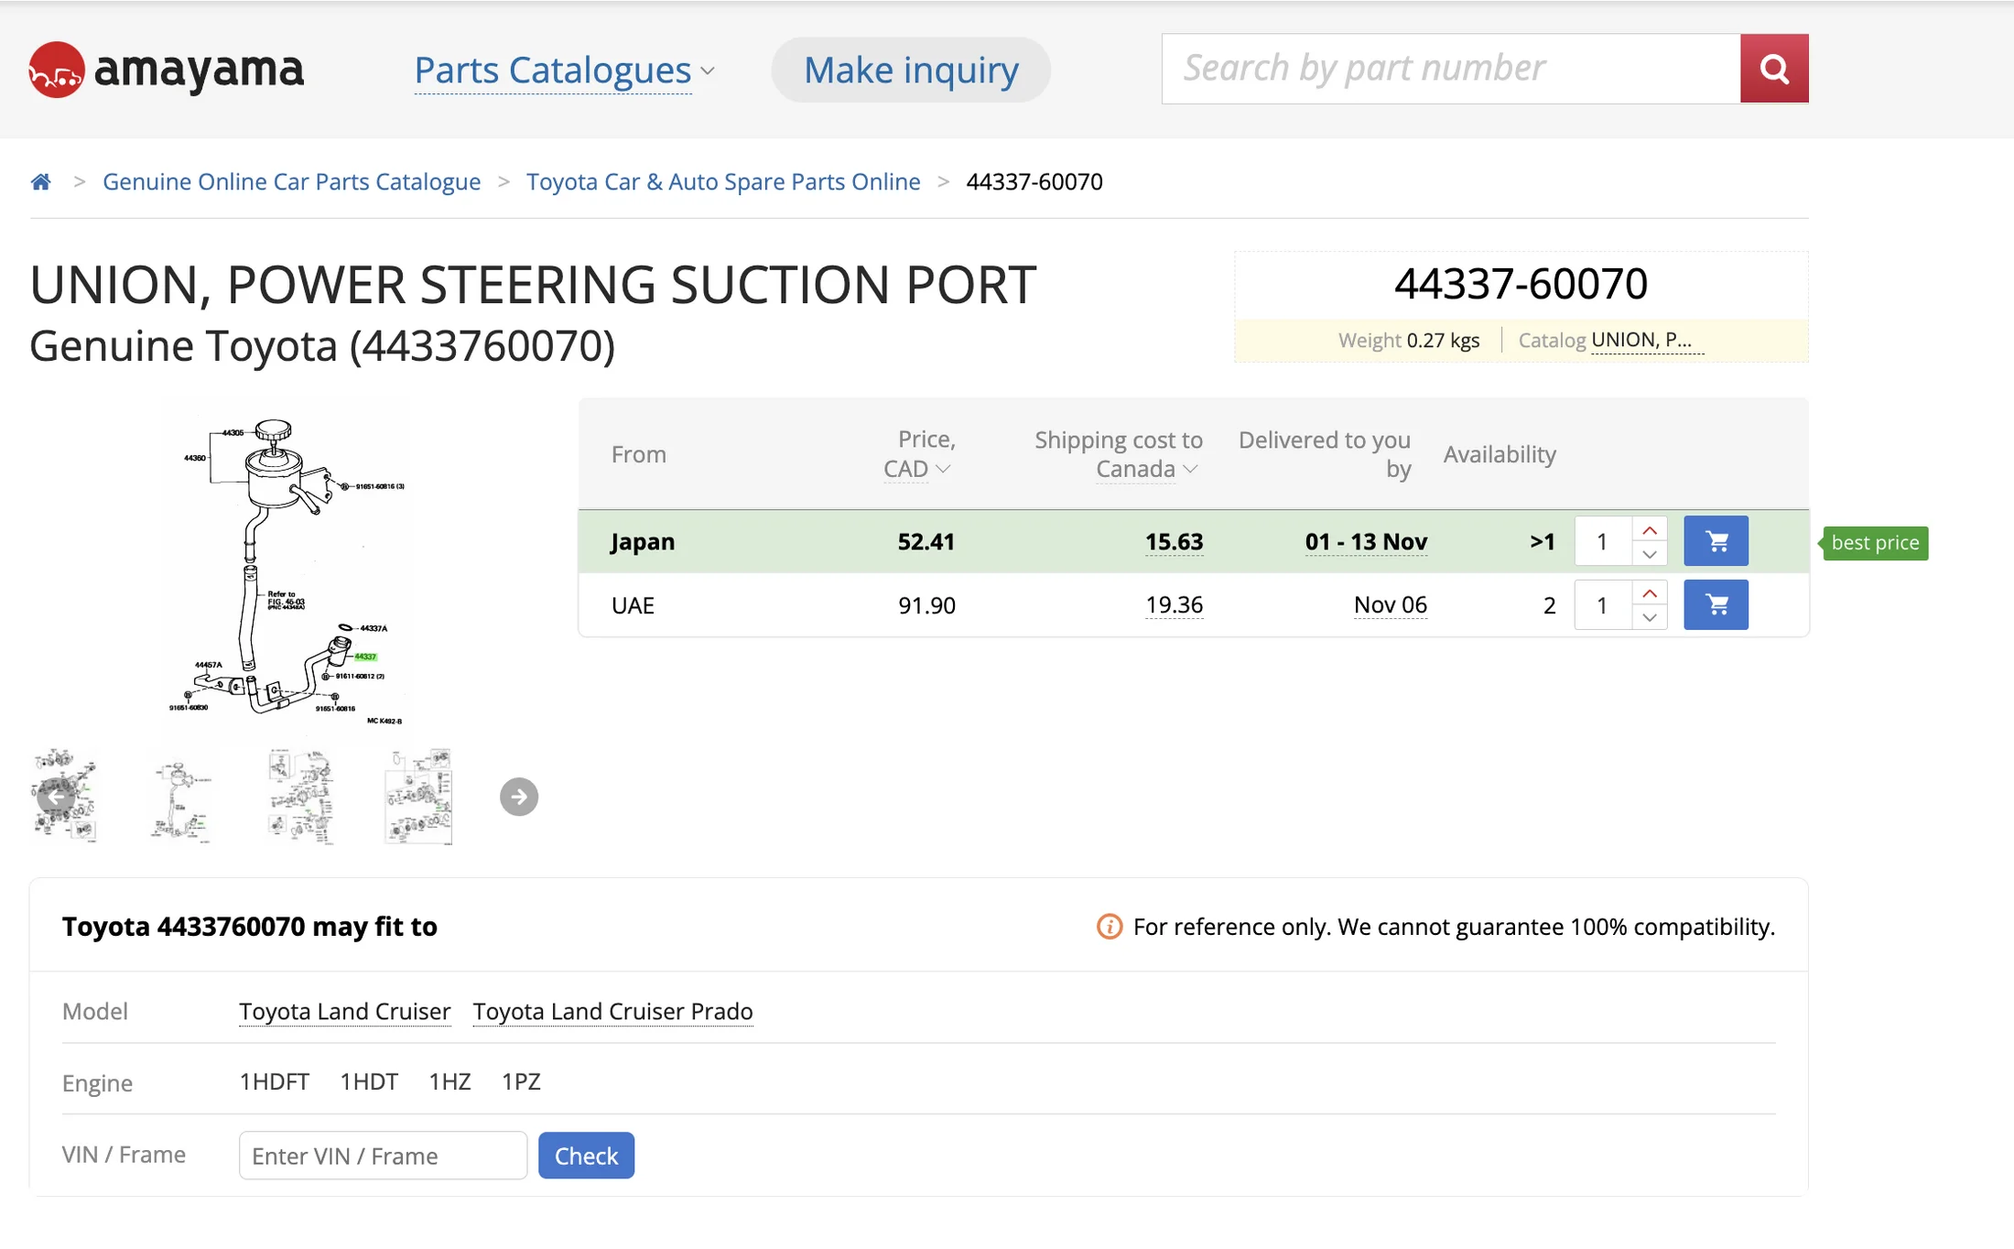Add the Japan offer to cart
The image size is (2014, 1249).
click(1716, 541)
